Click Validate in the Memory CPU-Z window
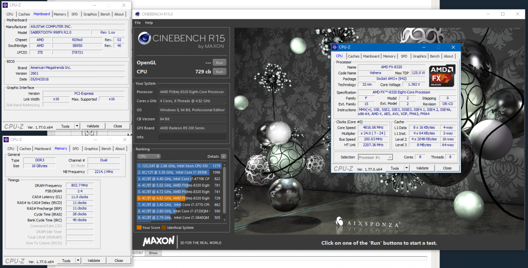 94,261
